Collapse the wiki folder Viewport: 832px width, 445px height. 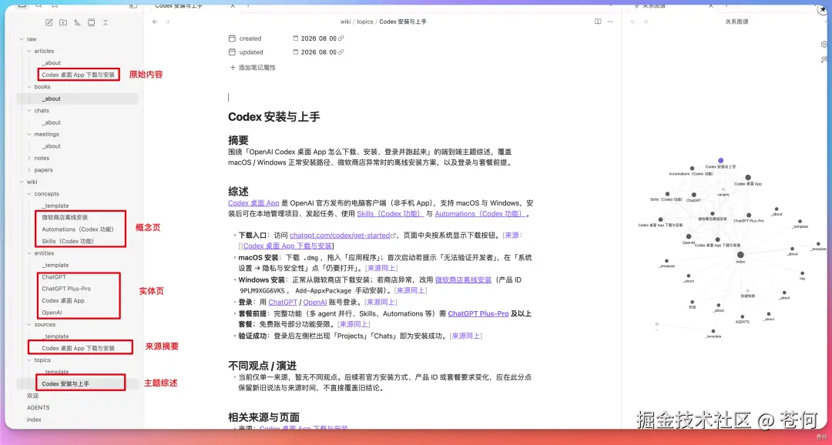click(22, 182)
